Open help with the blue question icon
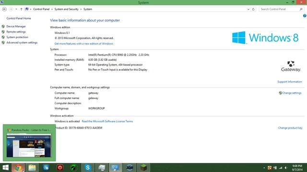307x172 pixels. [305, 16]
